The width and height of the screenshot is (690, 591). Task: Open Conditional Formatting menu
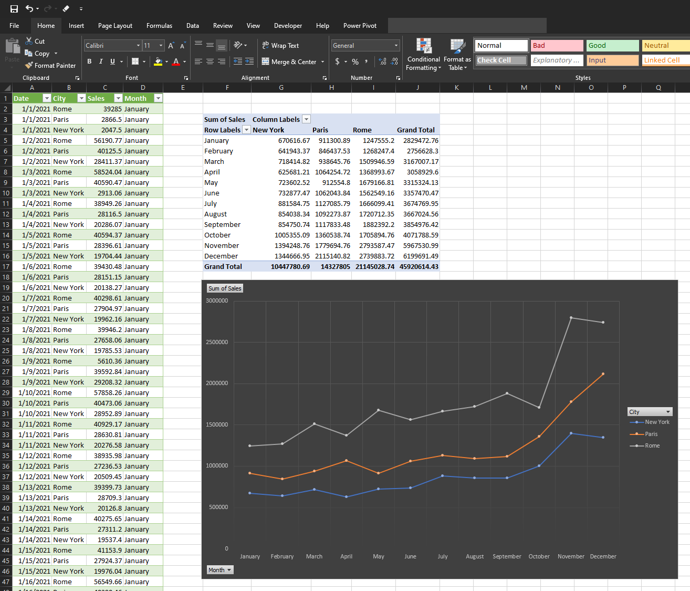click(x=423, y=54)
